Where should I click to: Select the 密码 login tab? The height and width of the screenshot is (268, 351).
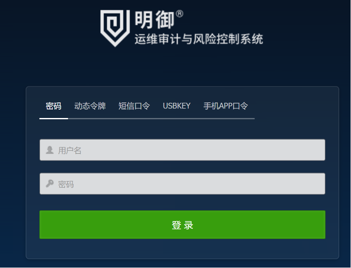click(x=53, y=106)
